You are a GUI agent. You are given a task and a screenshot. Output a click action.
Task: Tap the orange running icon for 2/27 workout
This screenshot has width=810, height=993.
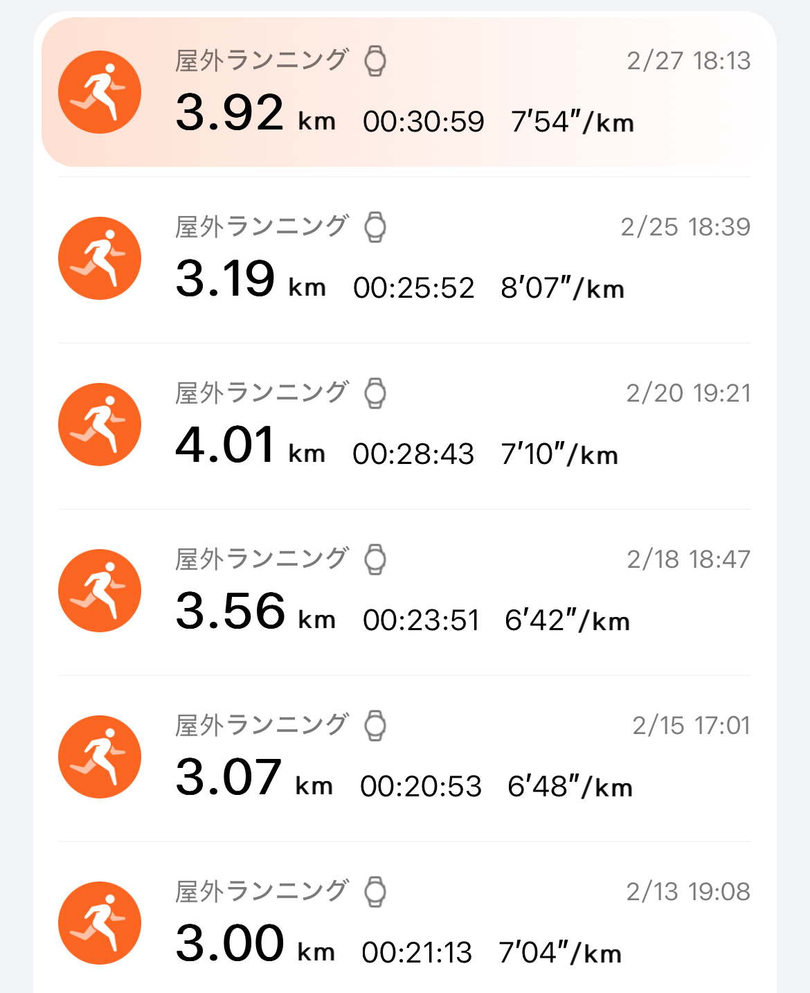pos(100,92)
